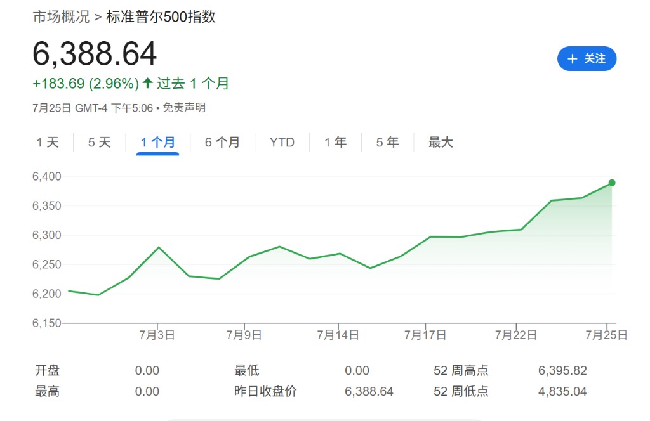Image resolution: width=650 pixels, height=421 pixels.
Task: Select the 5 天 time range tab
Action: 100,143
